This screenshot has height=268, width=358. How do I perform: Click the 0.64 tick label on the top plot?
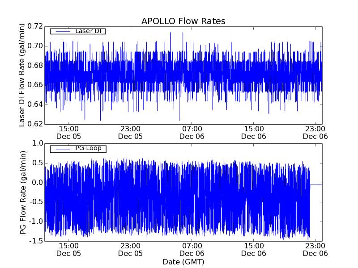click(35, 105)
